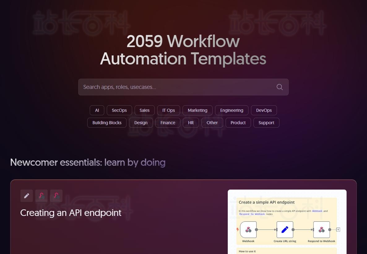
Task: Click the Respond to Webhook code text in note
Action: click(x=252, y=214)
